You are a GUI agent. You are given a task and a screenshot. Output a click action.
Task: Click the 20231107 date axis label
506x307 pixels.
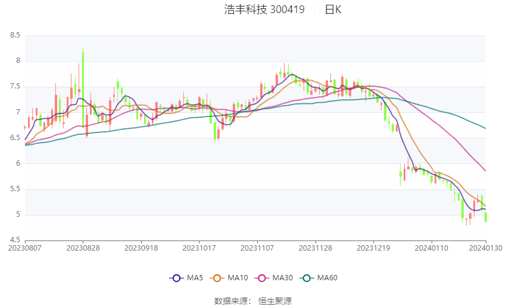click(x=257, y=248)
